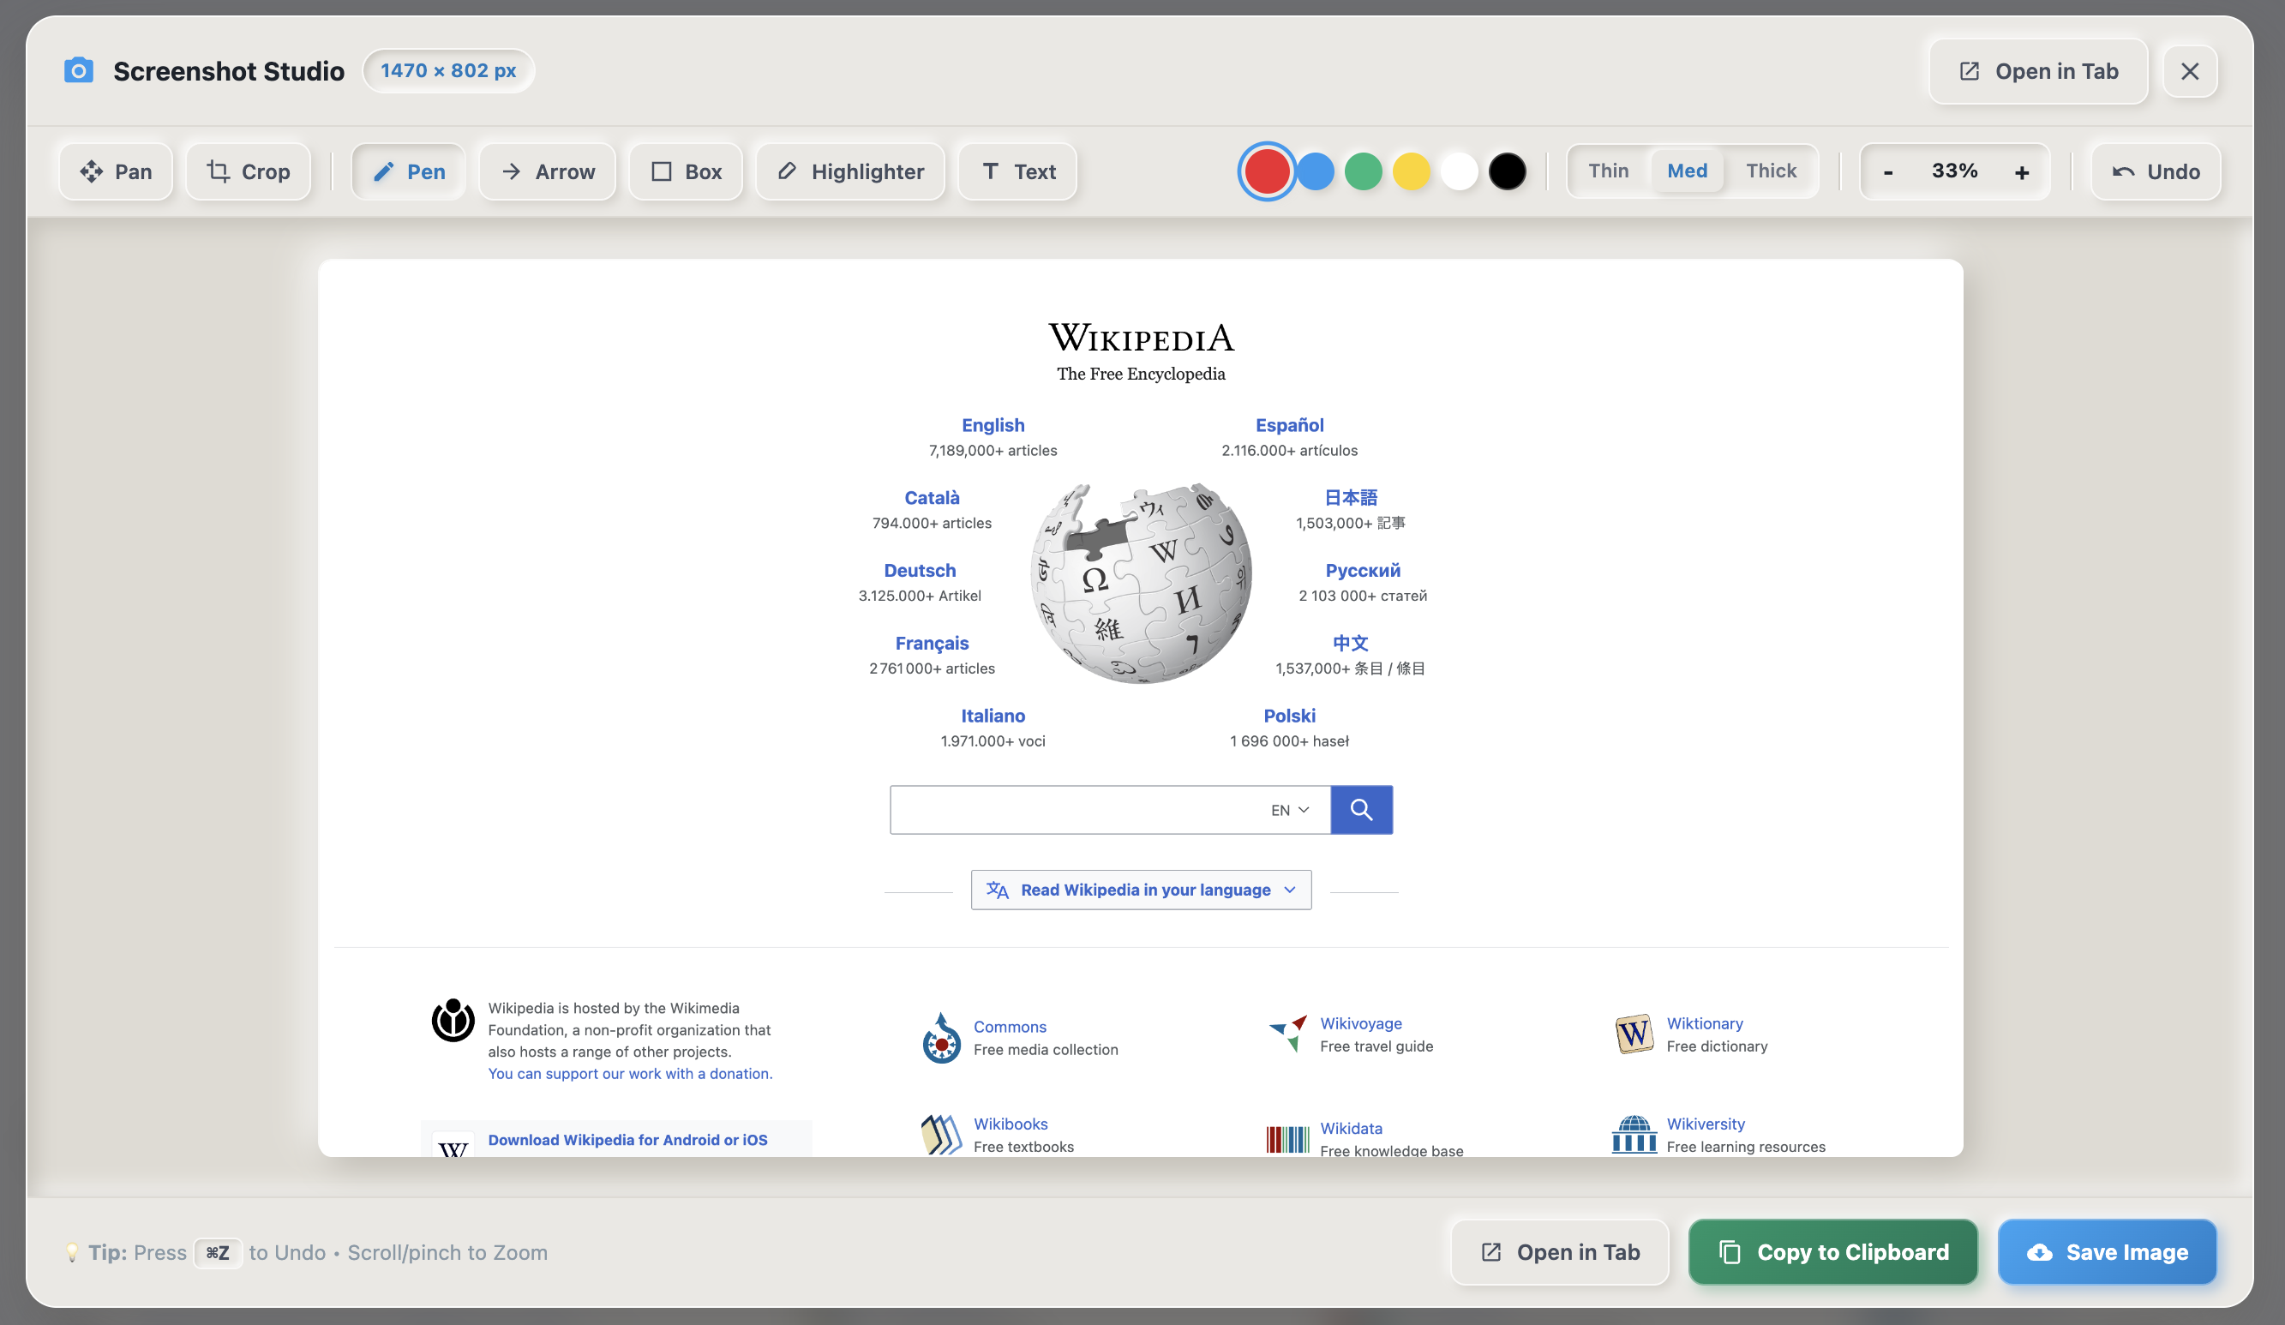This screenshot has height=1325, width=2285.
Task: Open the Wikibooks project link
Action: click(1011, 1124)
